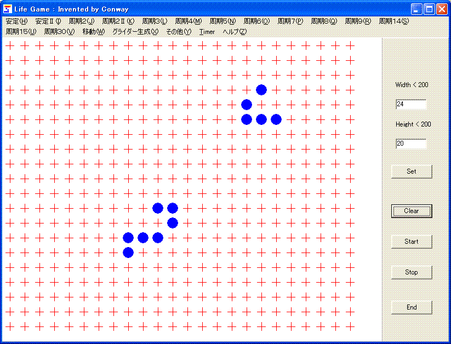
Task: Open the 周期15(U) menu
Action: pos(21,32)
